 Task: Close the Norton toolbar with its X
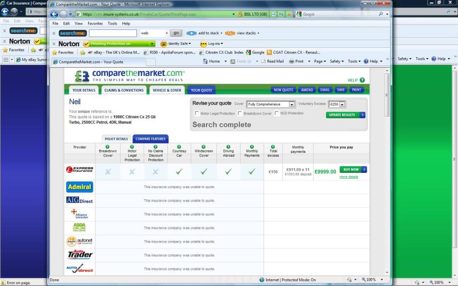click(54, 44)
